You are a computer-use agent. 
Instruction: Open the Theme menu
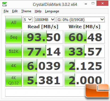[x=26, y=11]
